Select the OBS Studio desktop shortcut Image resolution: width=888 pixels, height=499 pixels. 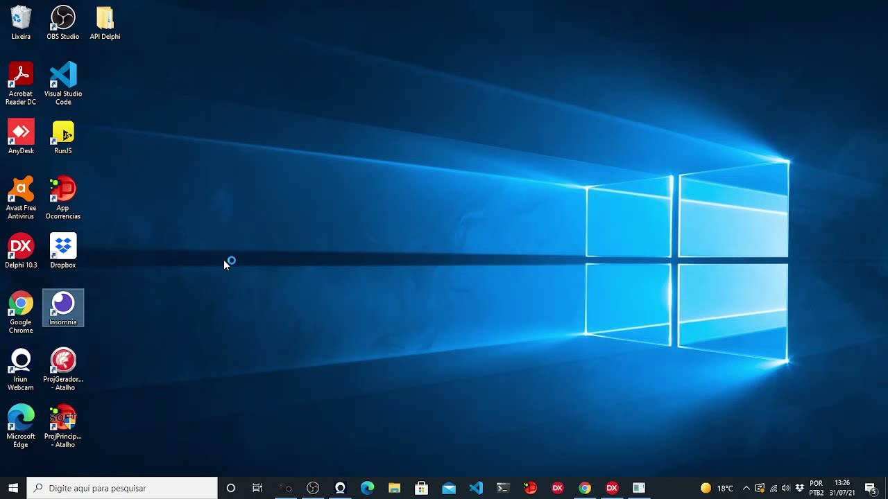(62, 23)
